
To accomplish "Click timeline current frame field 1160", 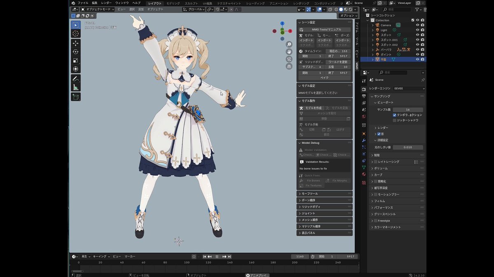I will [300, 256].
